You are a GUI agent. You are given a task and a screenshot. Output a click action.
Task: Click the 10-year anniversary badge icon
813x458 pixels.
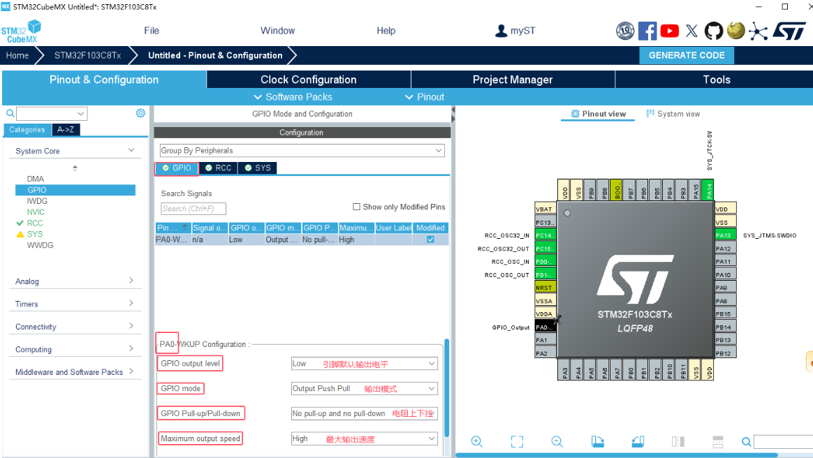pyautogui.click(x=625, y=31)
